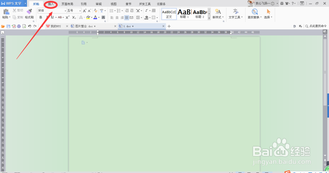
Task: Click the user account 我心飞扬 name
Action: 263,3
